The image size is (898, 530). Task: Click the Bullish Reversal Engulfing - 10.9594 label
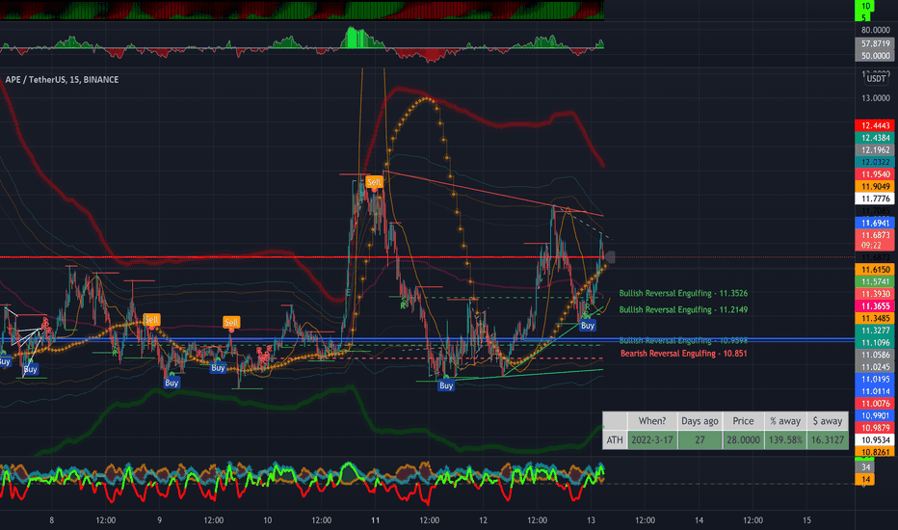click(683, 340)
